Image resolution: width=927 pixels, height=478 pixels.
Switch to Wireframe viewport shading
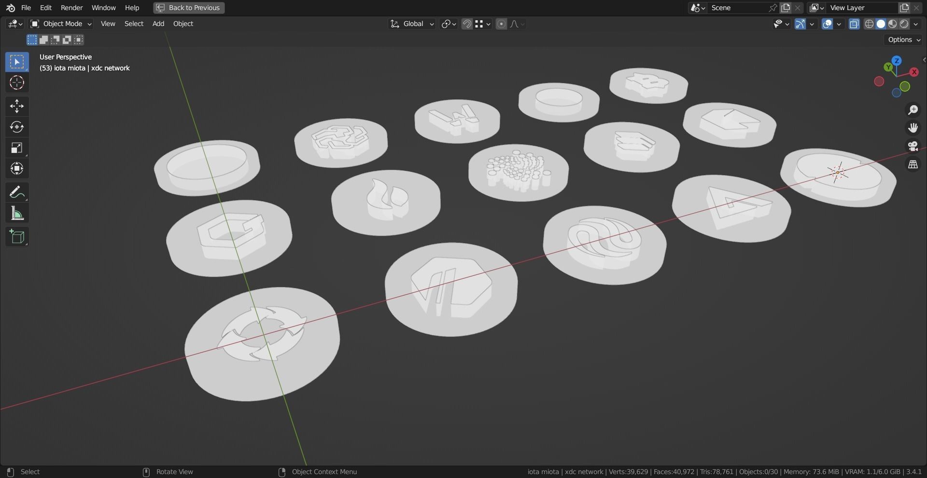tap(869, 24)
